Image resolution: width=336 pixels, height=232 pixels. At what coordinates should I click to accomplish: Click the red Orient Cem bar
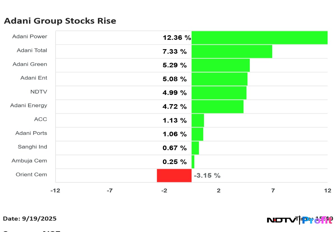174,175
